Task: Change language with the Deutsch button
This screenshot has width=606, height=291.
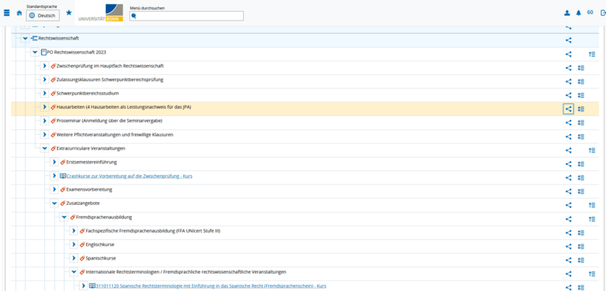Action: 43,16
